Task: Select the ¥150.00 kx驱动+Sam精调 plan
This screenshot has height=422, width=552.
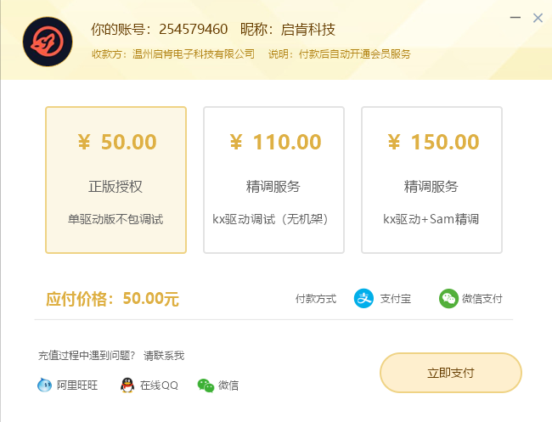Action: tap(431, 180)
